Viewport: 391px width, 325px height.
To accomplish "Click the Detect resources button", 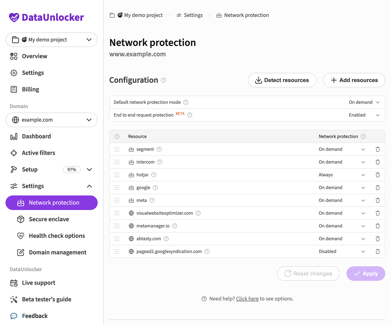I will [x=282, y=80].
